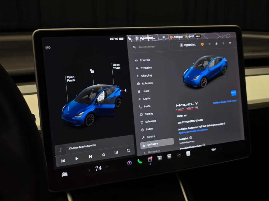The height and width of the screenshot is (201, 269).
Task: Tap Open Frunk
Action: (x=71, y=79)
